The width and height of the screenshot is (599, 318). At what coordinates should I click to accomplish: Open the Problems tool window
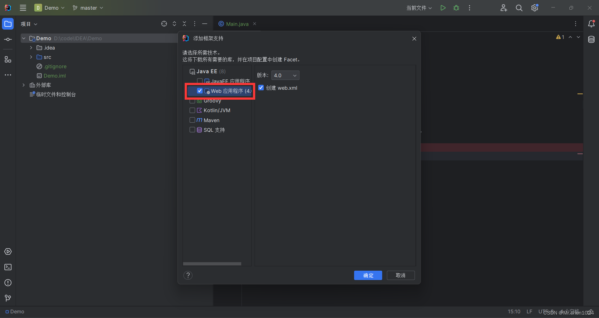click(x=8, y=283)
